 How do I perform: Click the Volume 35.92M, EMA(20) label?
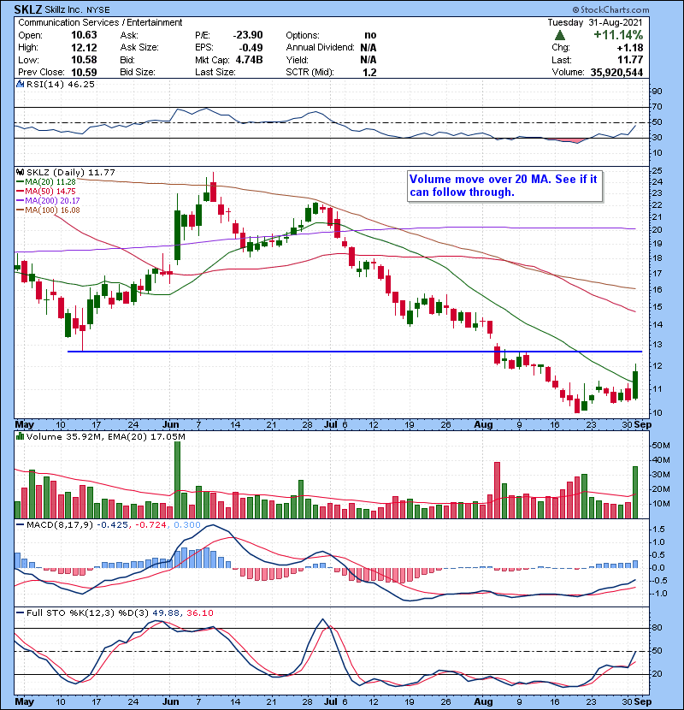pos(106,436)
